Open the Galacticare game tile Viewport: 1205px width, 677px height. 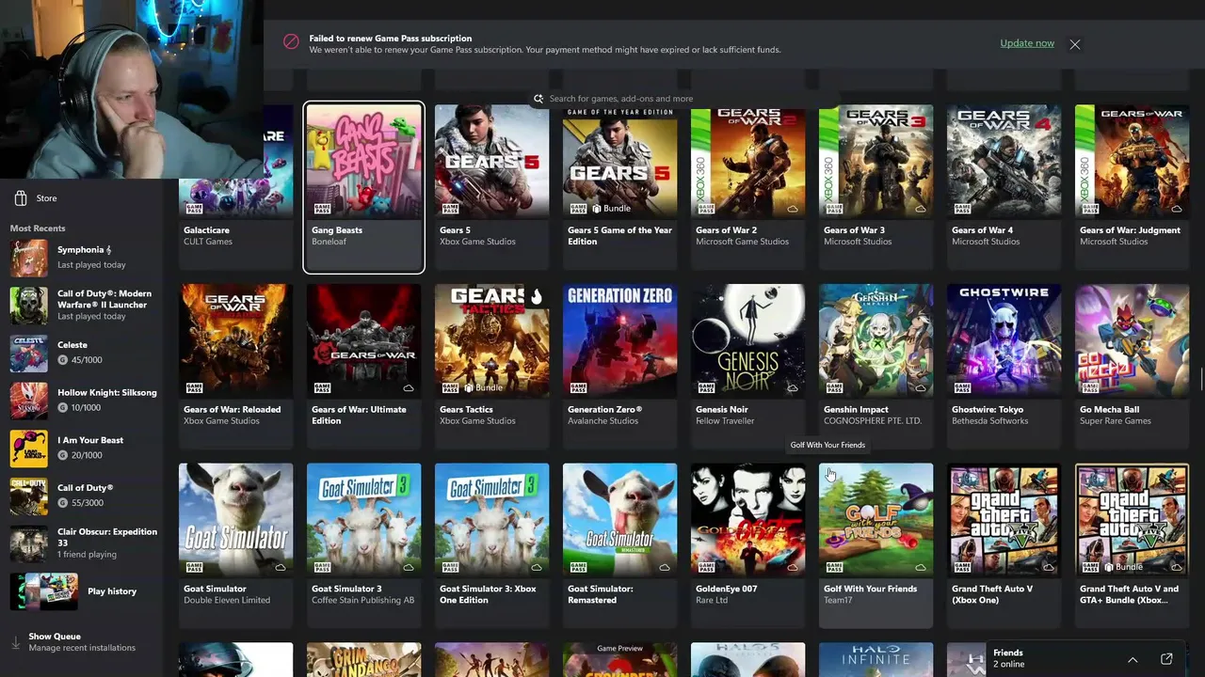[235, 187]
